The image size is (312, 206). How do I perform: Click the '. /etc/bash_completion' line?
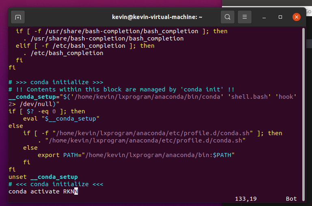tap(63, 53)
